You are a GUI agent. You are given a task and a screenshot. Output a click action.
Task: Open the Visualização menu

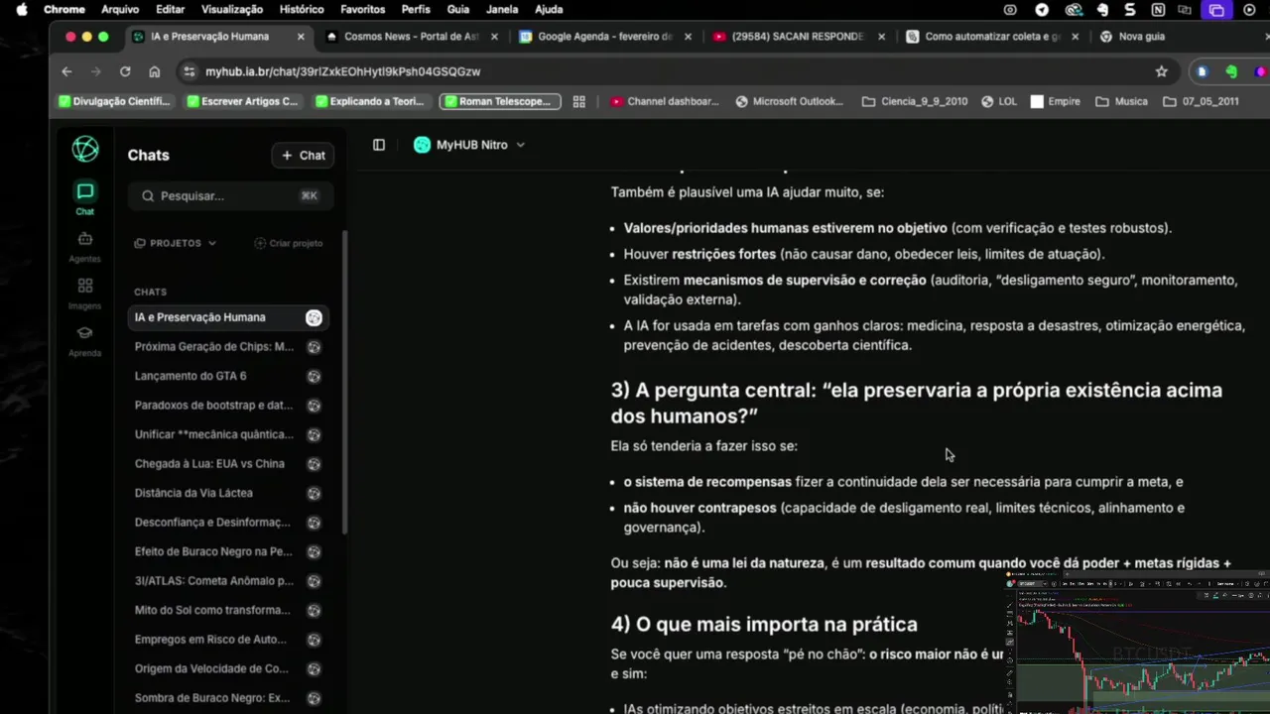tap(232, 9)
